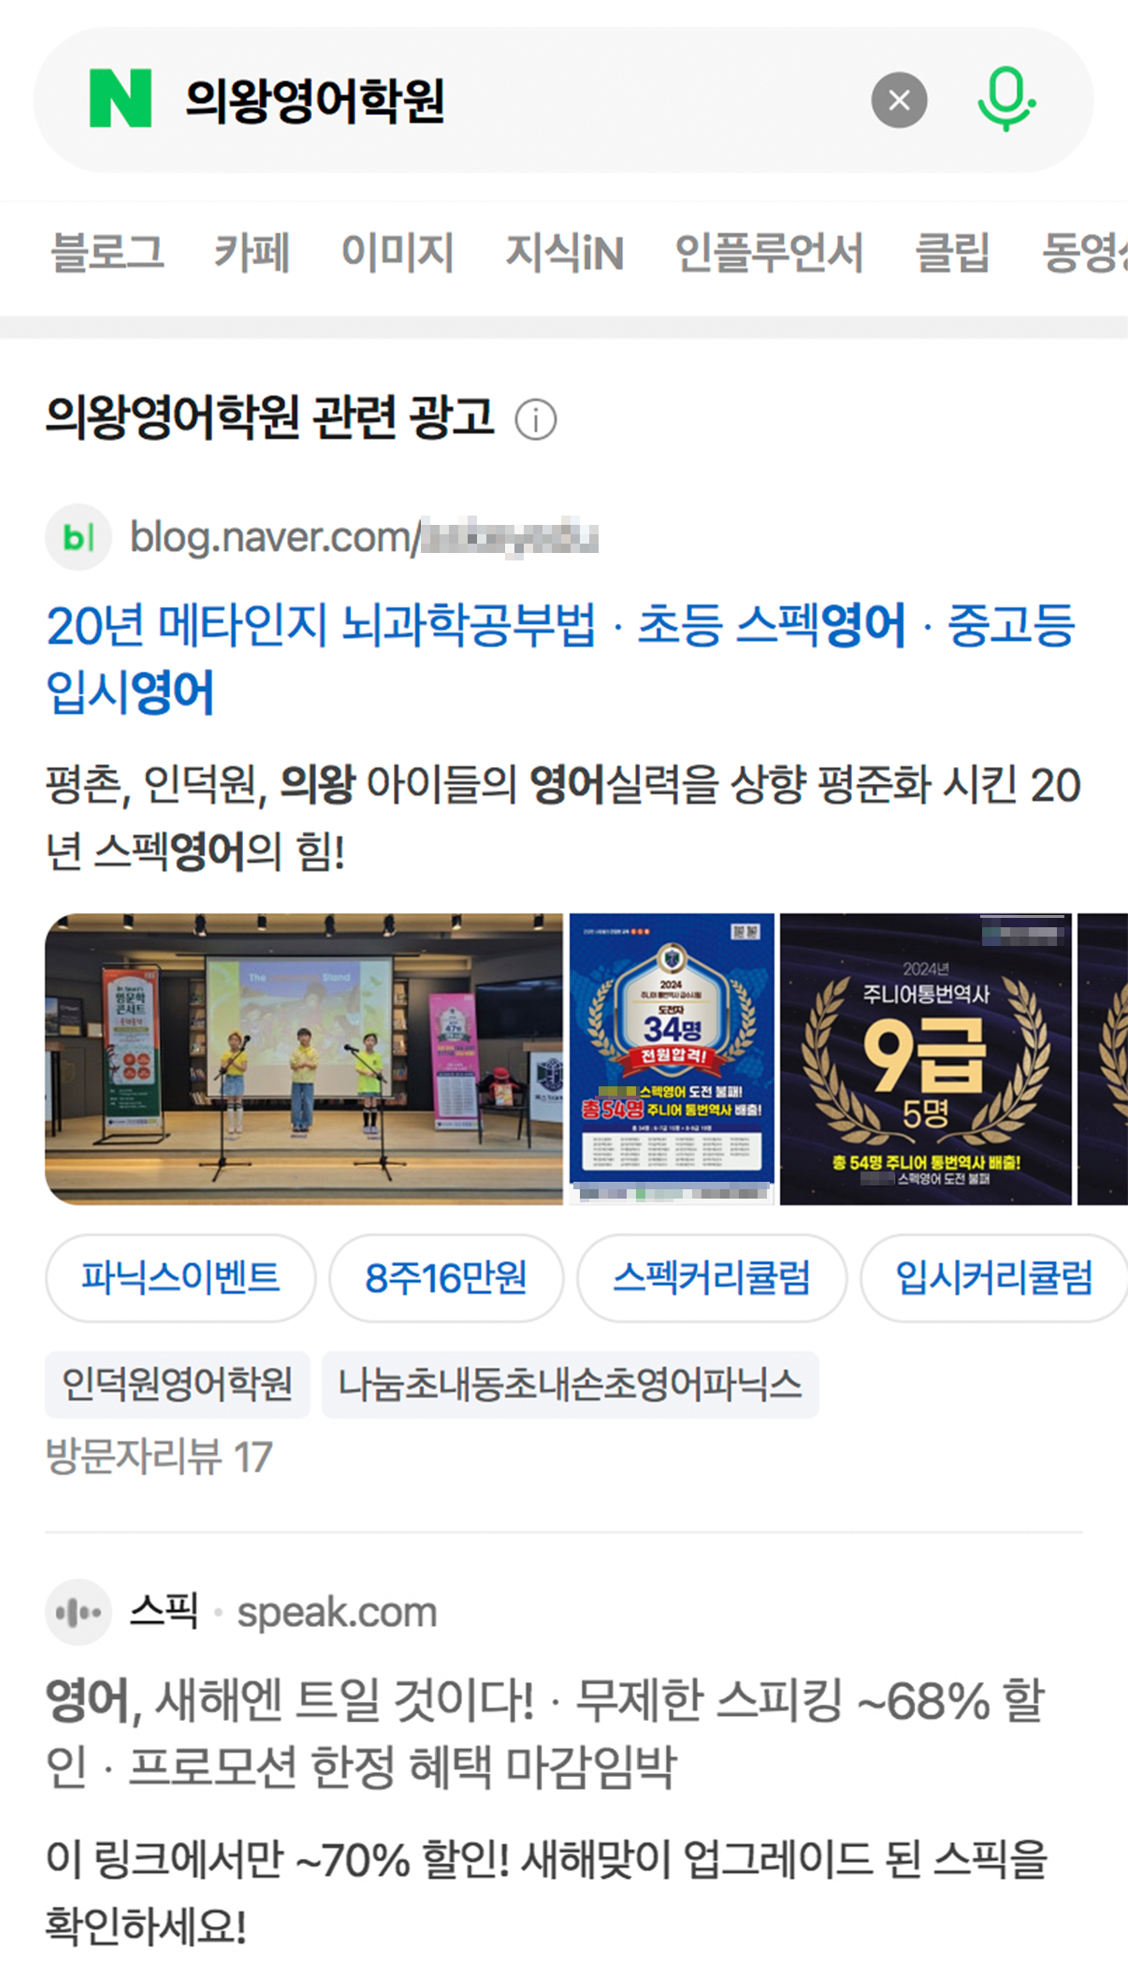
Task: Click the green blog favicon icon
Action: (x=79, y=537)
